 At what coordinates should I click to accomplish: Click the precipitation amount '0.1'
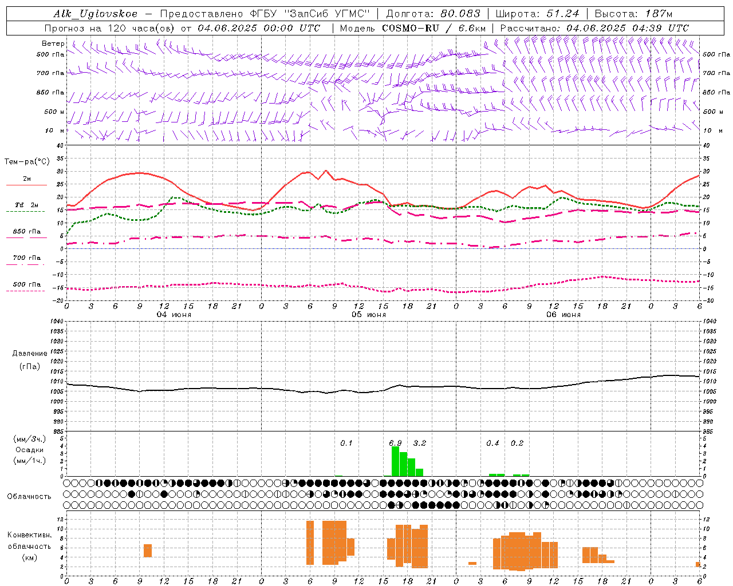coord(346,443)
